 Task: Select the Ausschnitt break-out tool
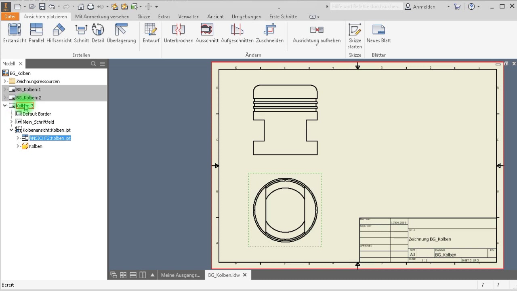pyautogui.click(x=207, y=33)
